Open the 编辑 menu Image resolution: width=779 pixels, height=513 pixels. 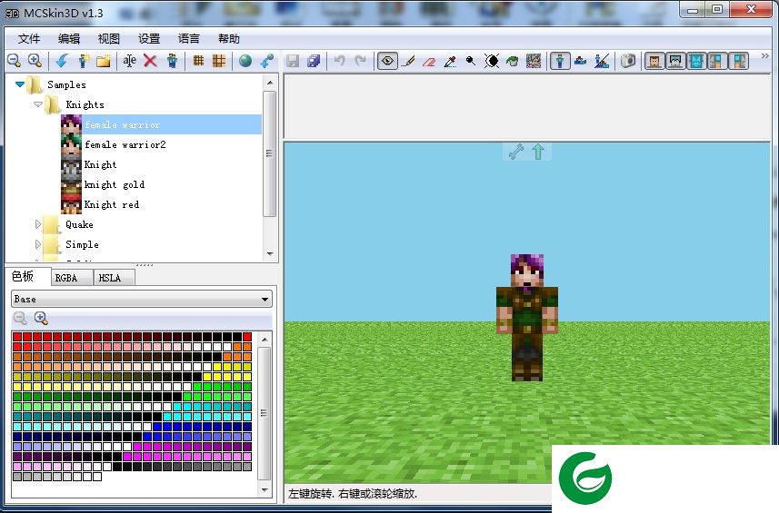[68, 39]
